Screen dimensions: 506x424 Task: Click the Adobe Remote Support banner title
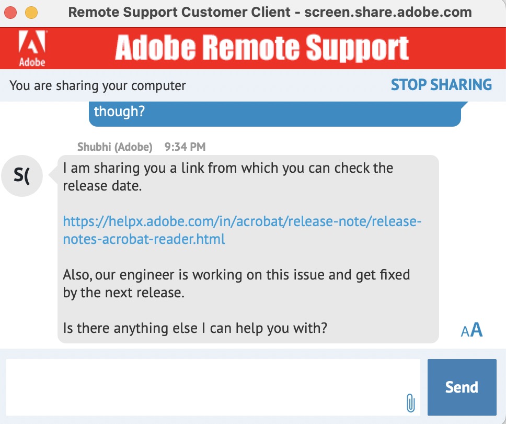[261, 48]
